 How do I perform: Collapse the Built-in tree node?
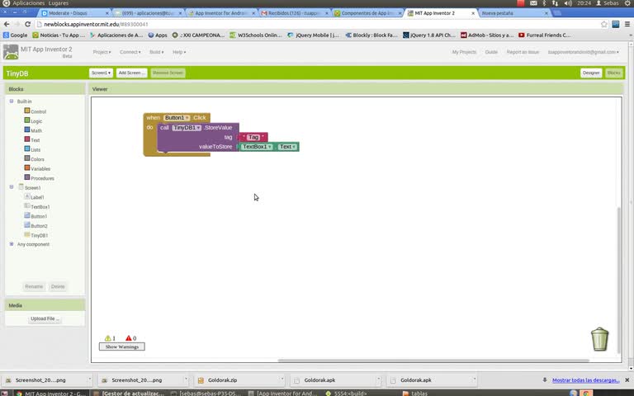pos(12,101)
